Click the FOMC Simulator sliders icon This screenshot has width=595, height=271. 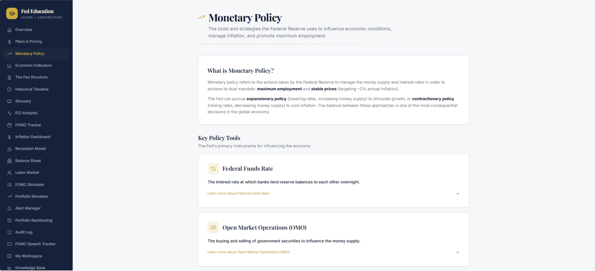(x=9, y=185)
